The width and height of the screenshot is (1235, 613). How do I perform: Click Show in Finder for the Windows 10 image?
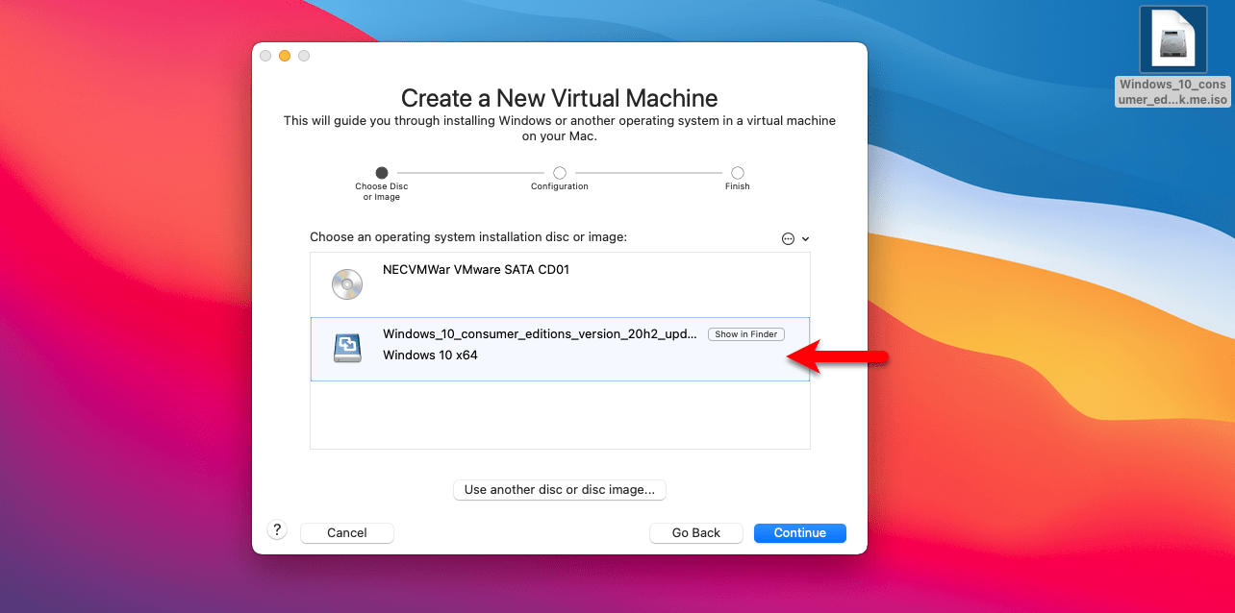point(746,334)
